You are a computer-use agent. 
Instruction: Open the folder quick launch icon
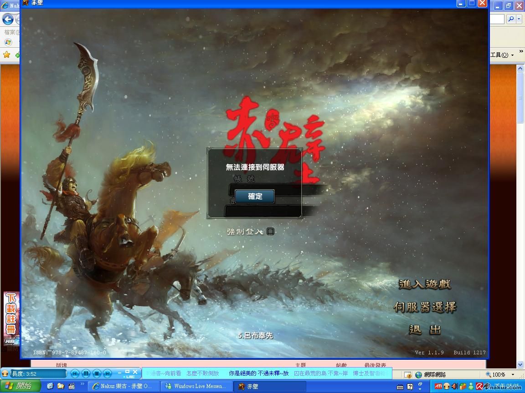tap(61, 386)
